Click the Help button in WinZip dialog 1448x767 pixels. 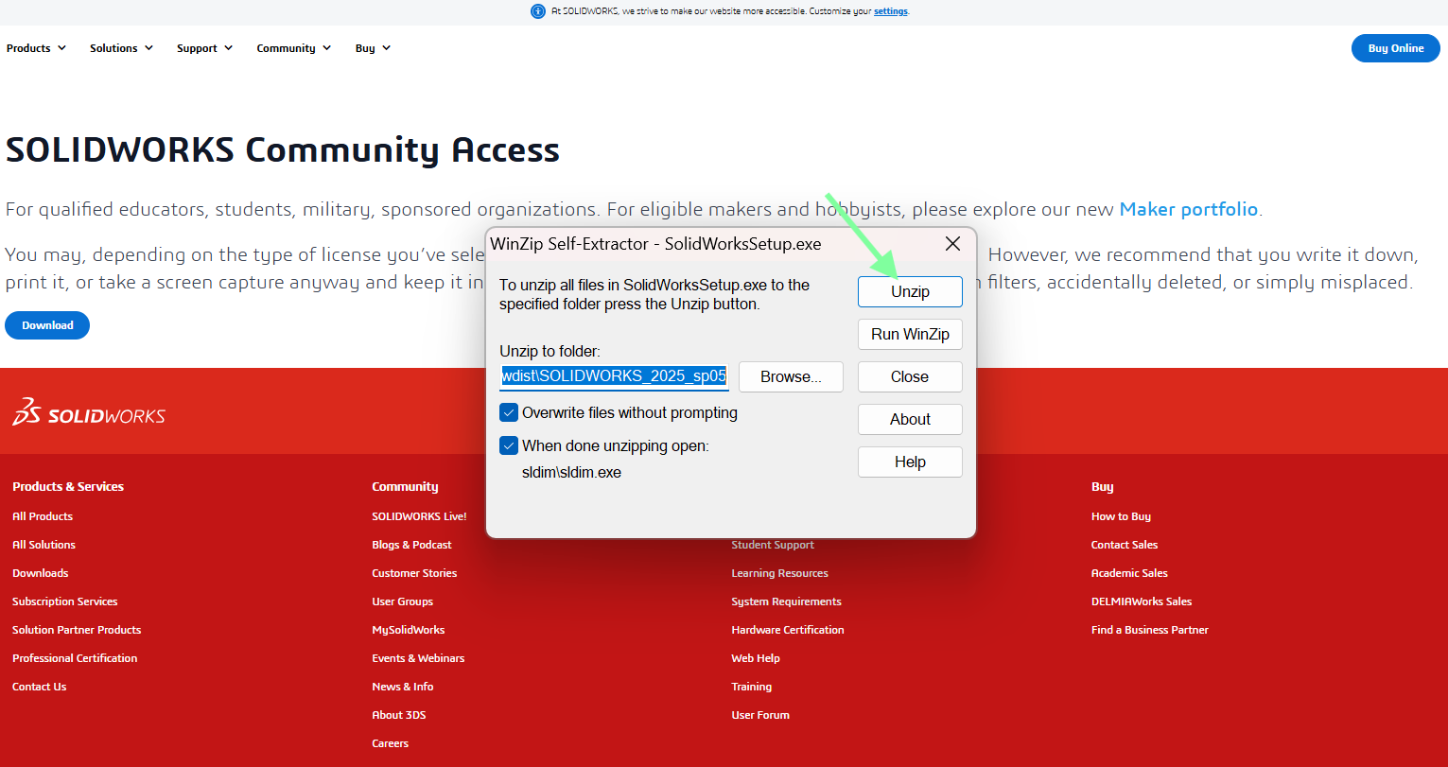pyautogui.click(x=910, y=462)
